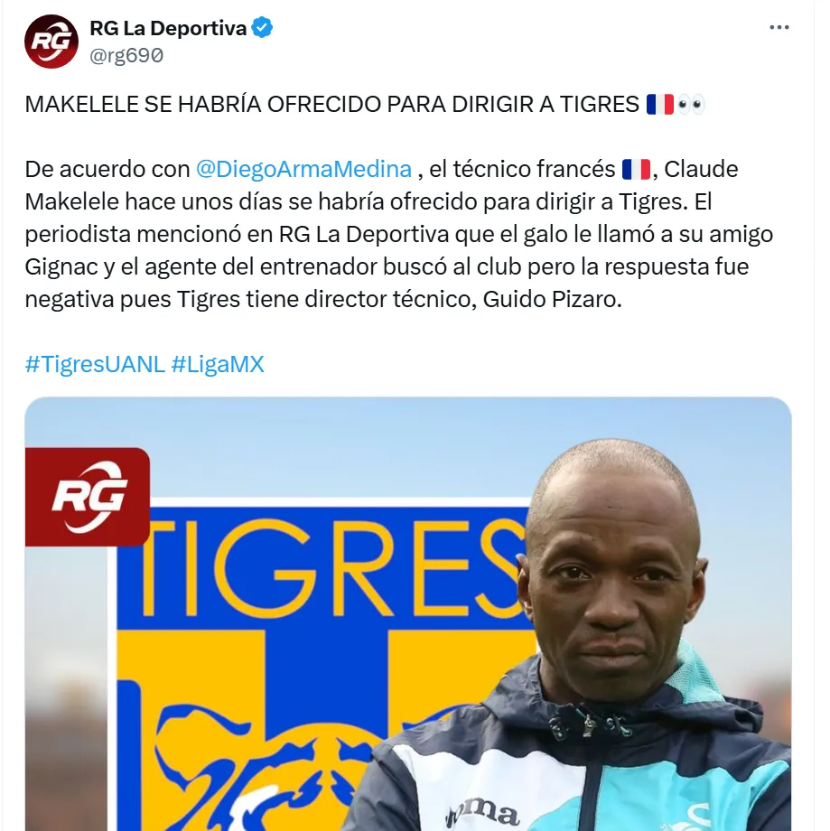
Task: Open the three-dot more options menu
Action: coord(779,28)
